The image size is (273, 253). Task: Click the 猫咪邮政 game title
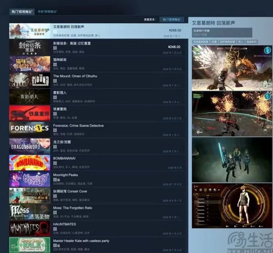(60, 60)
